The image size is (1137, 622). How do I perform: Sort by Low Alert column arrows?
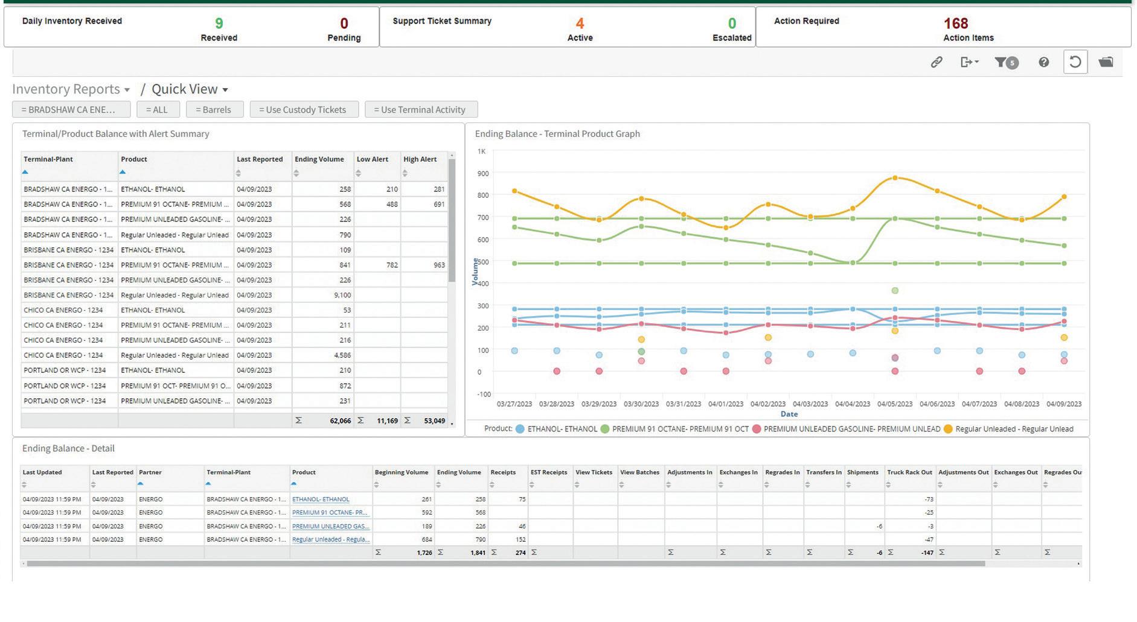359,173
